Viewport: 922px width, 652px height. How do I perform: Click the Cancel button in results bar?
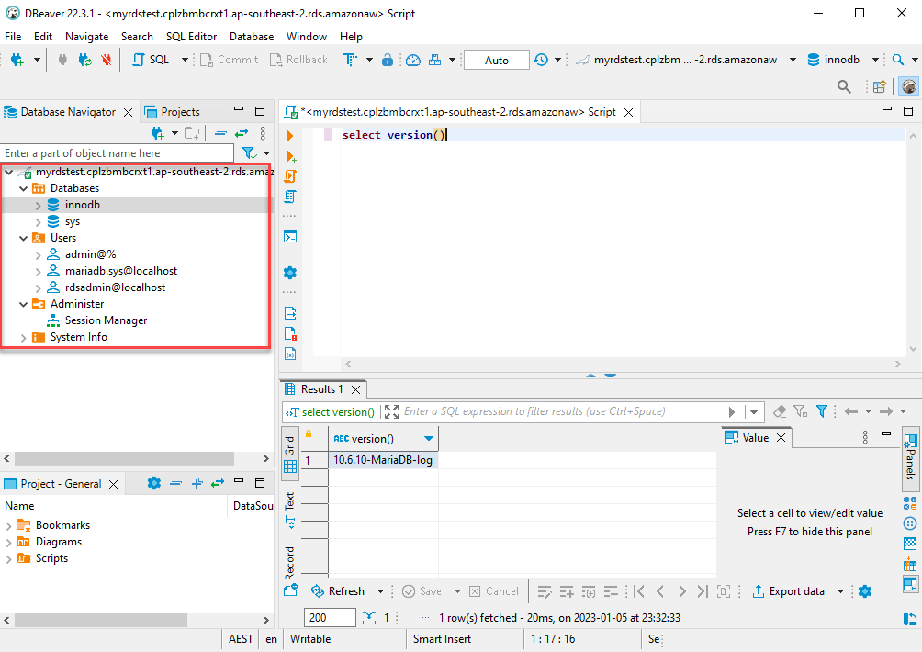click(494, 590)
